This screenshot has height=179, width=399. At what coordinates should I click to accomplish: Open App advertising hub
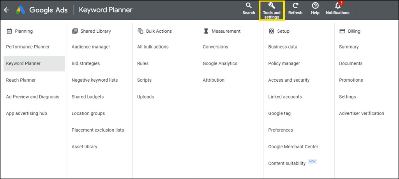click(x=26, y=113)
